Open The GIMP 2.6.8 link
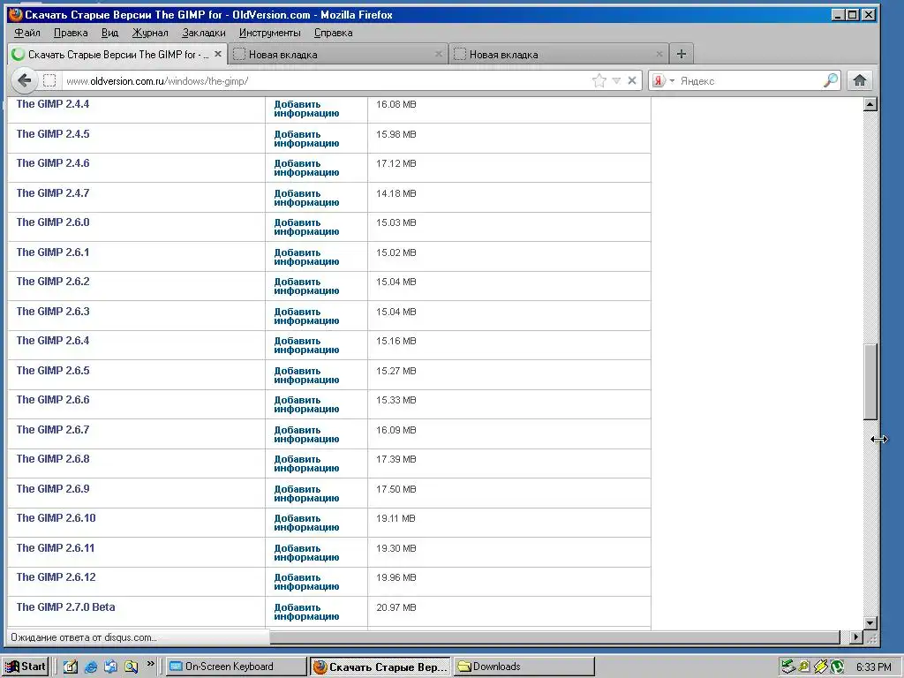The width and height of the screenshot is (904, 678). tap(52, 459)
